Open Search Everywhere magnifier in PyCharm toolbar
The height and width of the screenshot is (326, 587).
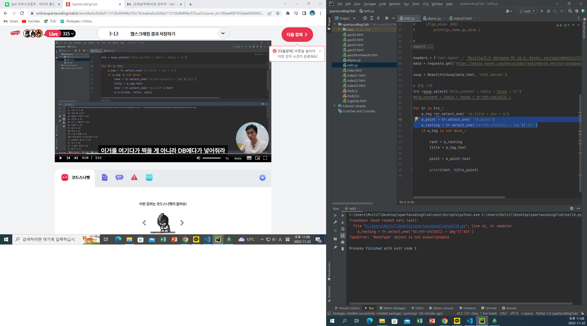pyautogui.click(x=570, y=11)
